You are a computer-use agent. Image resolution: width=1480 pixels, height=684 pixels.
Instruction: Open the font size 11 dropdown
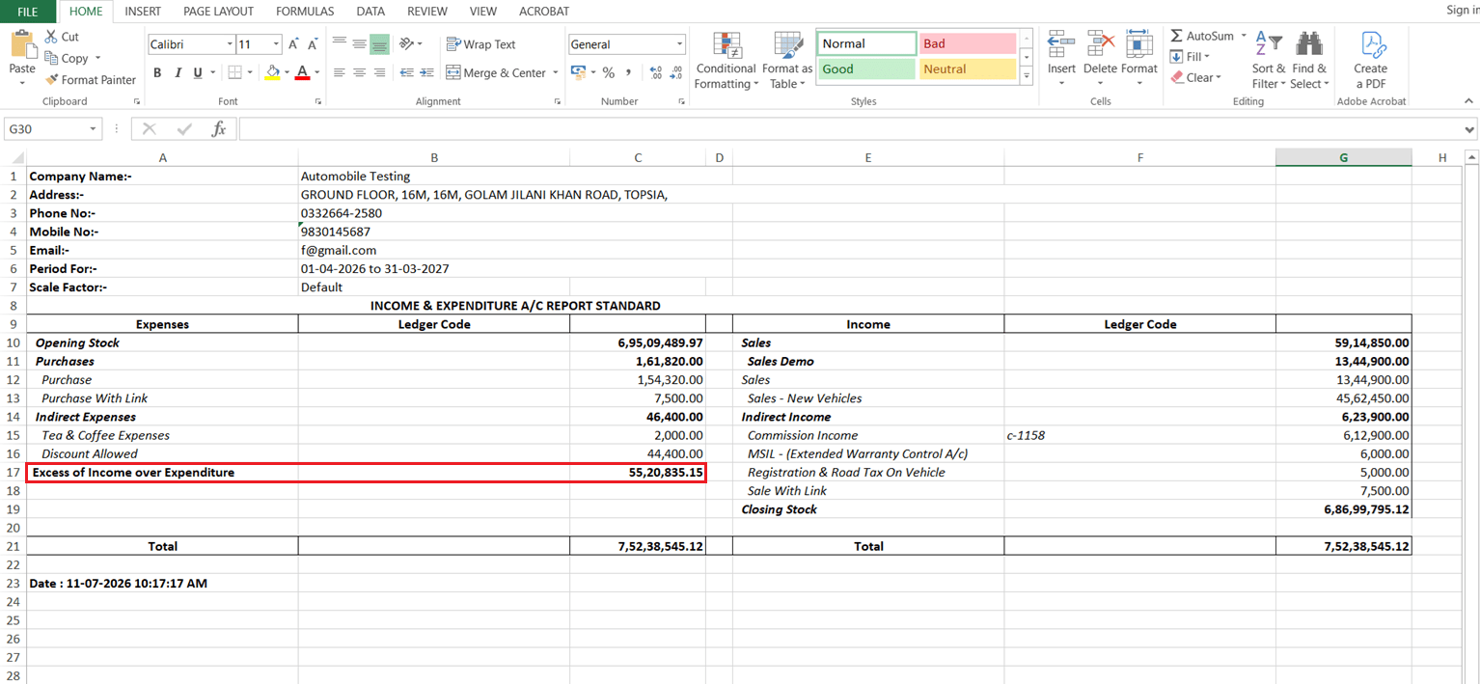(276, 44)
